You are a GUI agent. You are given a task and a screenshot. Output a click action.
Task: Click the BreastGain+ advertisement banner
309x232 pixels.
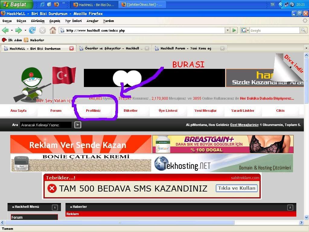223,144
